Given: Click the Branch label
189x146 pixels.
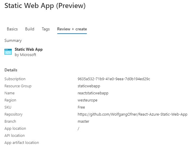Looking at the screenshot, I should click(x=10, y=122).
